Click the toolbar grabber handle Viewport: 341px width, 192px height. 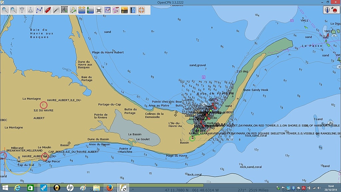(x=149, y=10)
